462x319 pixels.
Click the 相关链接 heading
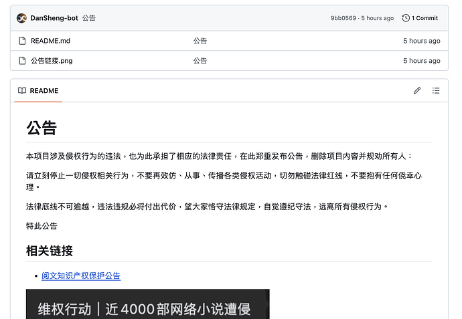pos(50,251)
